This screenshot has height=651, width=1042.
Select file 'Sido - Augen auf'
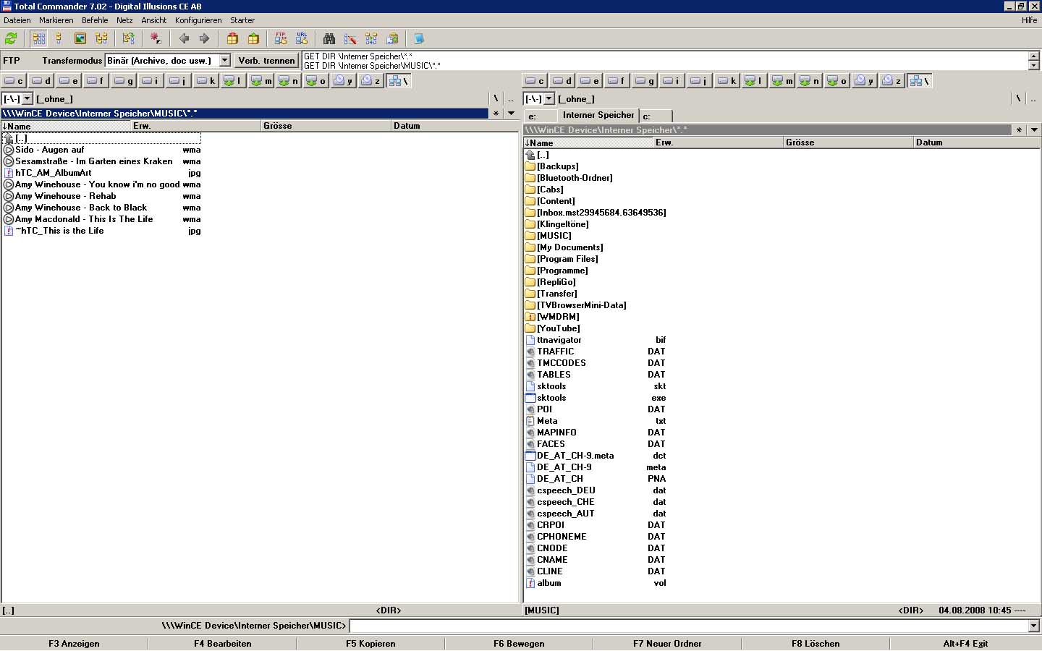click(x=102, y=150)
